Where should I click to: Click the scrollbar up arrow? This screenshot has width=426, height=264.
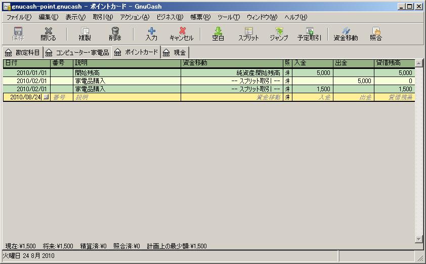[x=419, y=63]
